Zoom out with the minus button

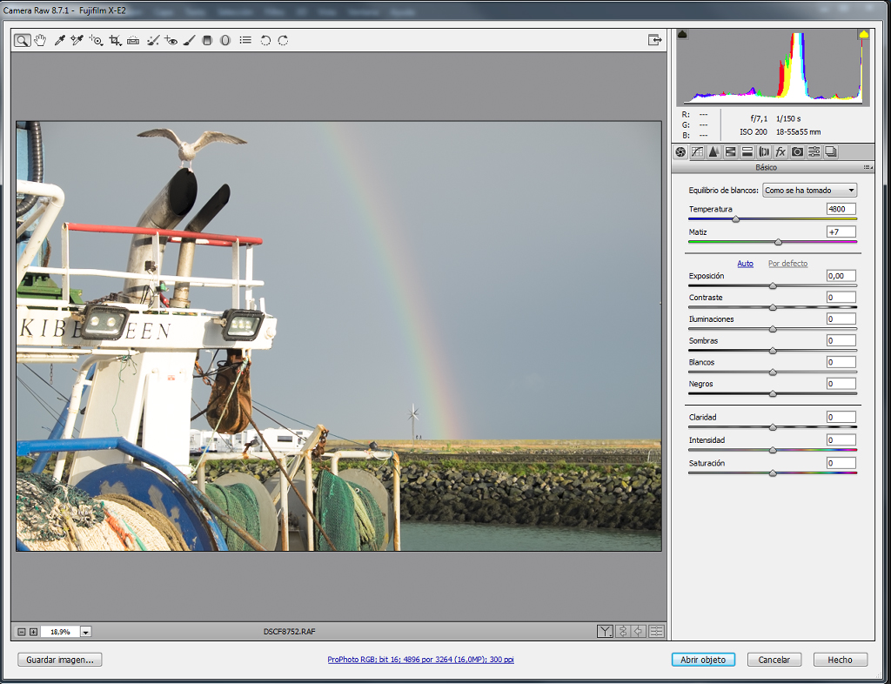pyautogui.click(x=22, y=632)
